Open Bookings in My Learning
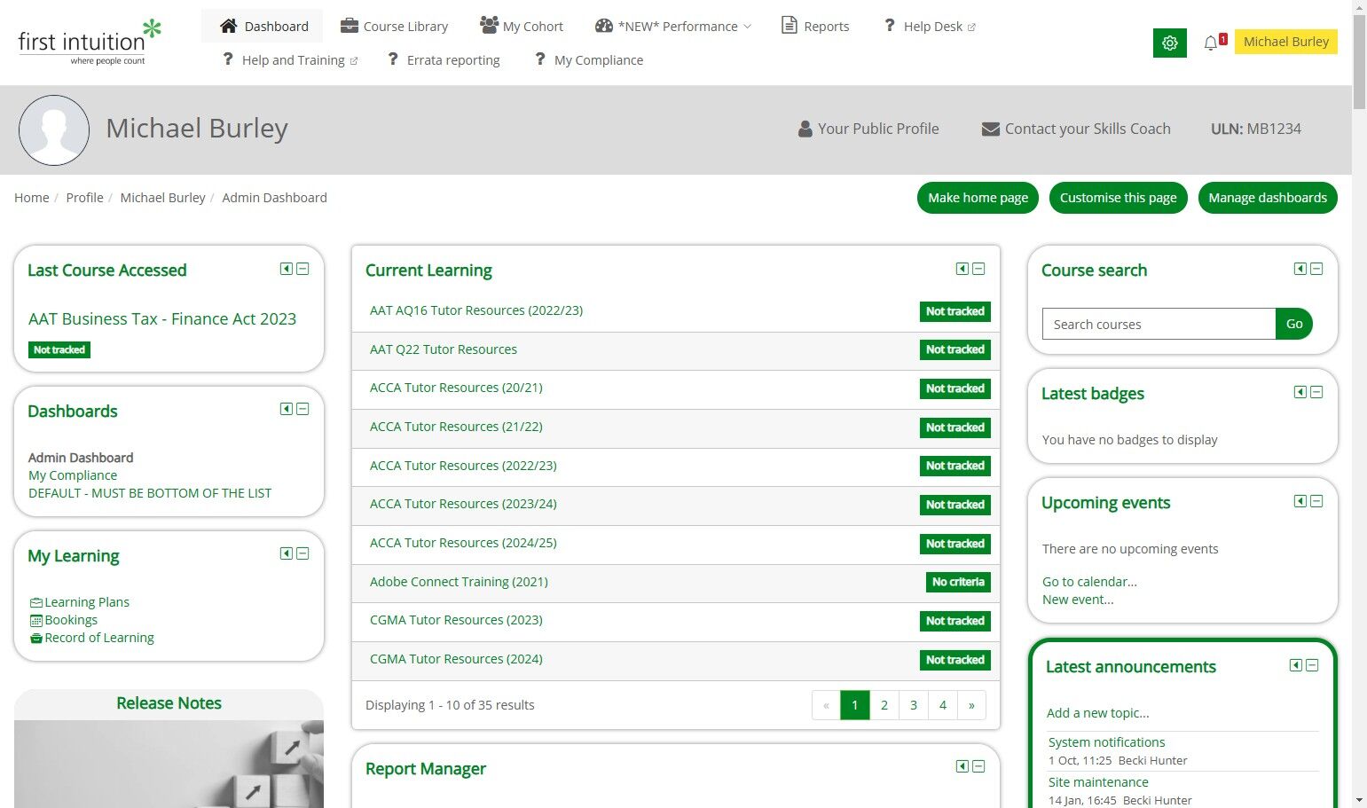The height and width of the screenshot is (808, 1367). 71,620
